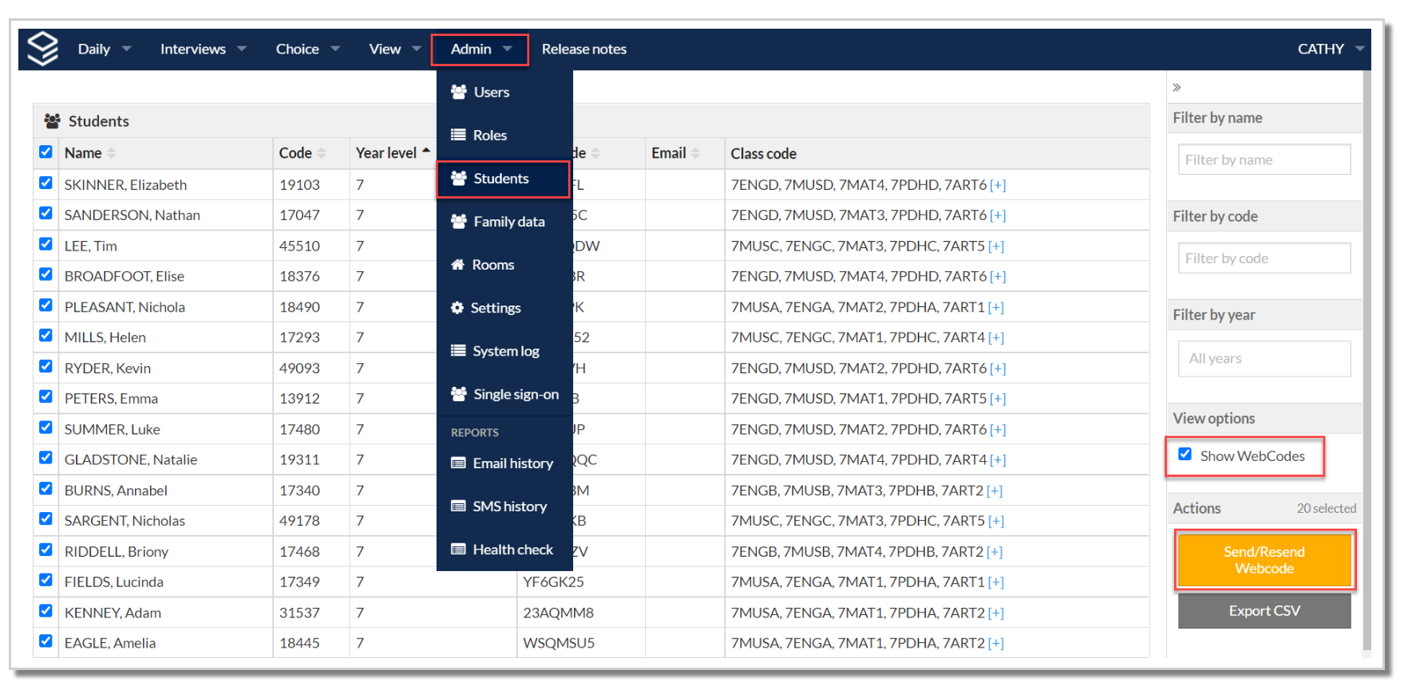Uncheck PETERS, Emma row checkbox
Image resolution: width=1404 pixels, height=686 pixels.
tap(45, 396)
